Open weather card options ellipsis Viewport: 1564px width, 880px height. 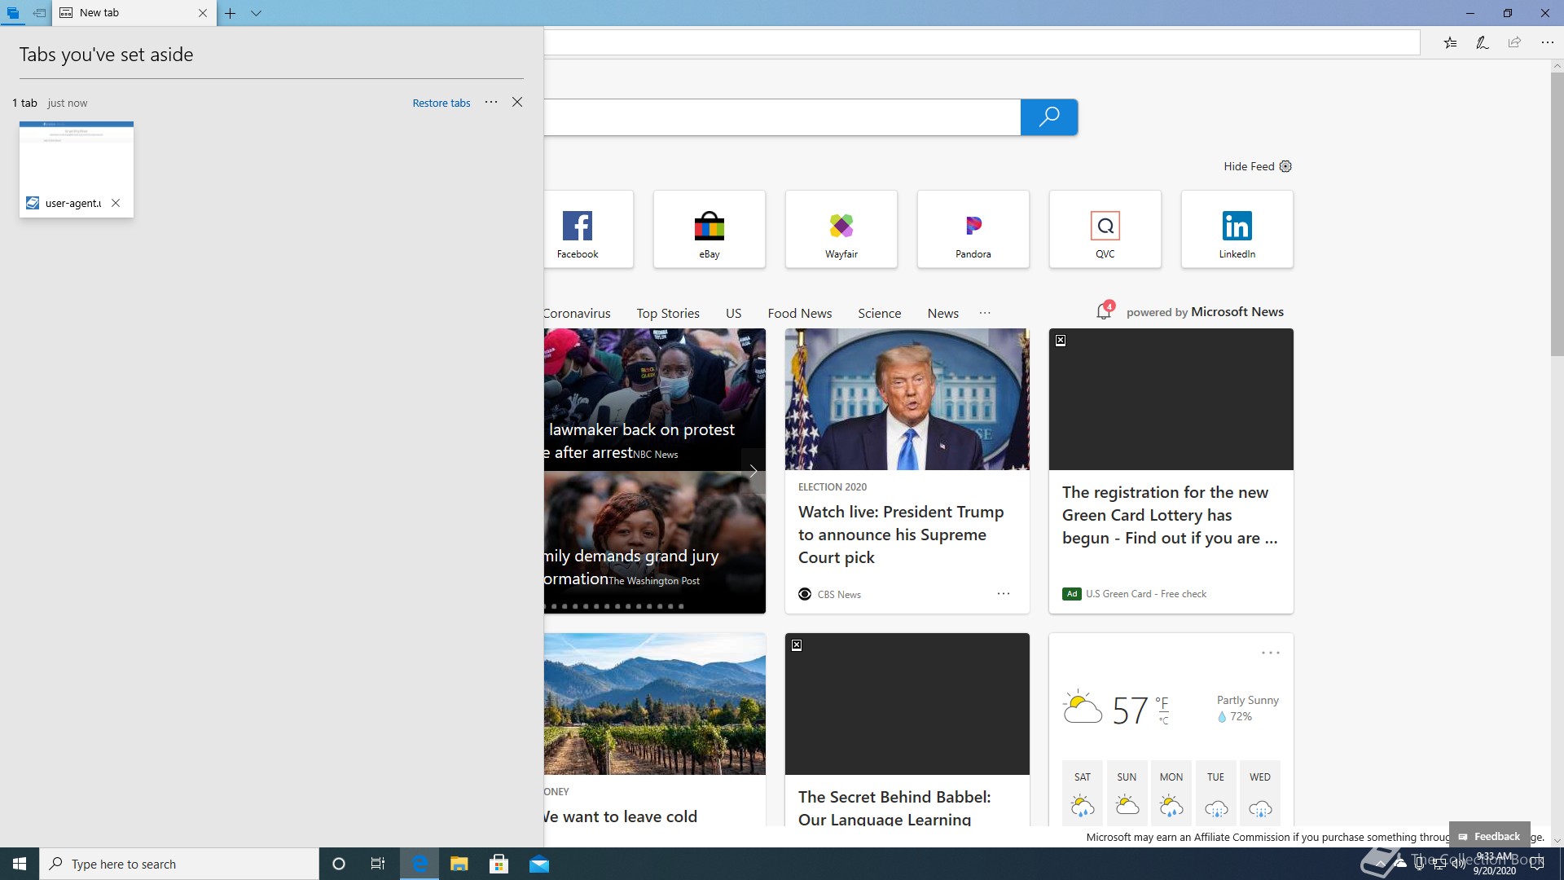[x=1271, y=653]
